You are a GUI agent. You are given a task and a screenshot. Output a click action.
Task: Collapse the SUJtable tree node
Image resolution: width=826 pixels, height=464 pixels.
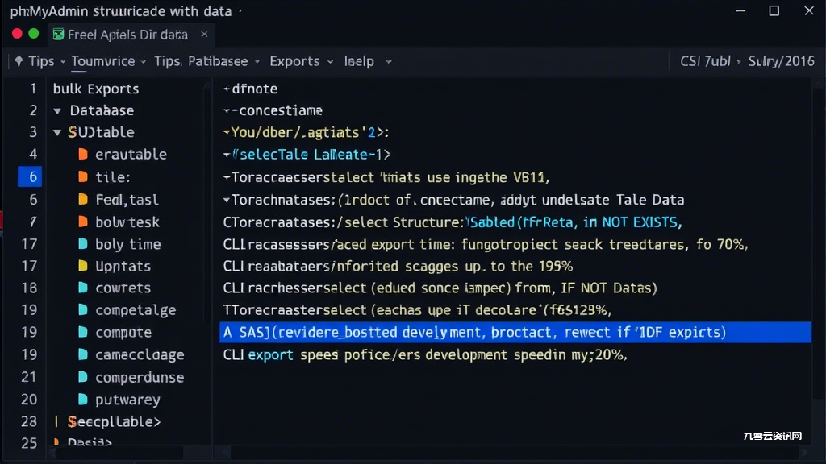coord(57,133)
